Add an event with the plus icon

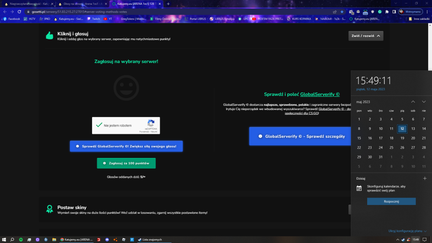(x=425, y=178)
